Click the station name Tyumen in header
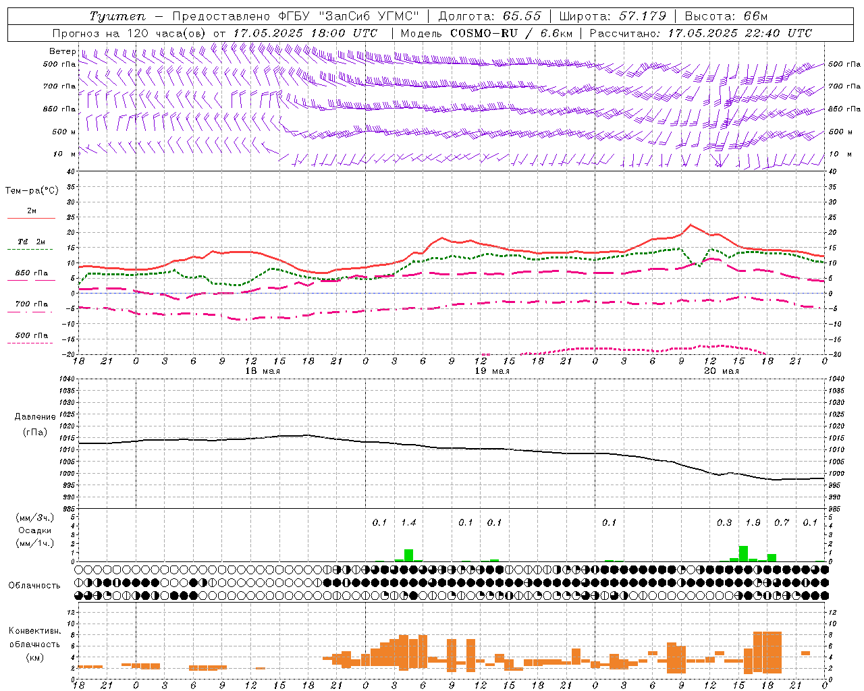The image size is (864, 691). click(x=117, y=16)
